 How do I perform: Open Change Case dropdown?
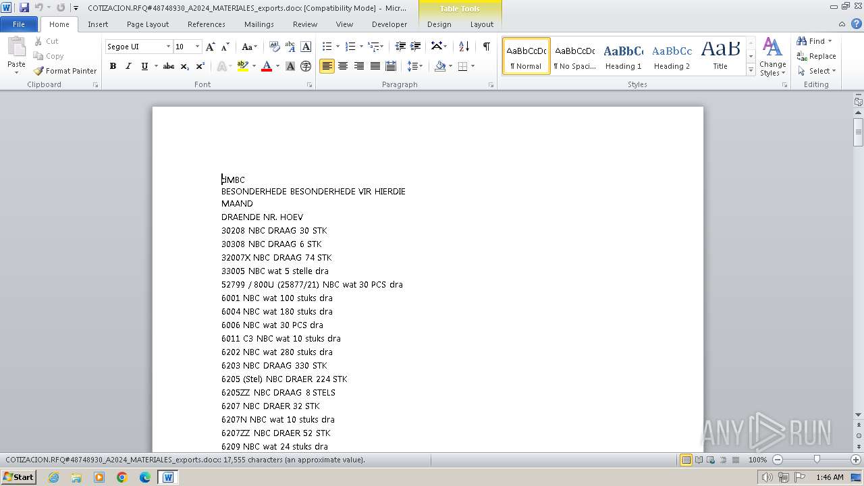[249, 47]
